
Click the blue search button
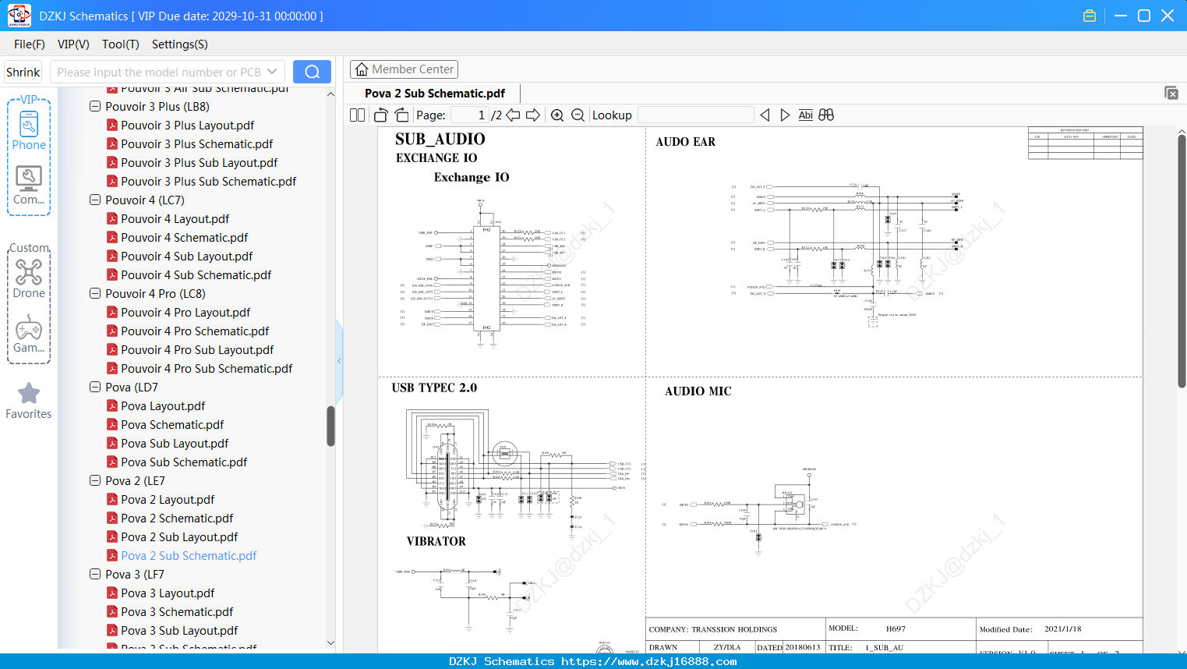pos(312,72)
